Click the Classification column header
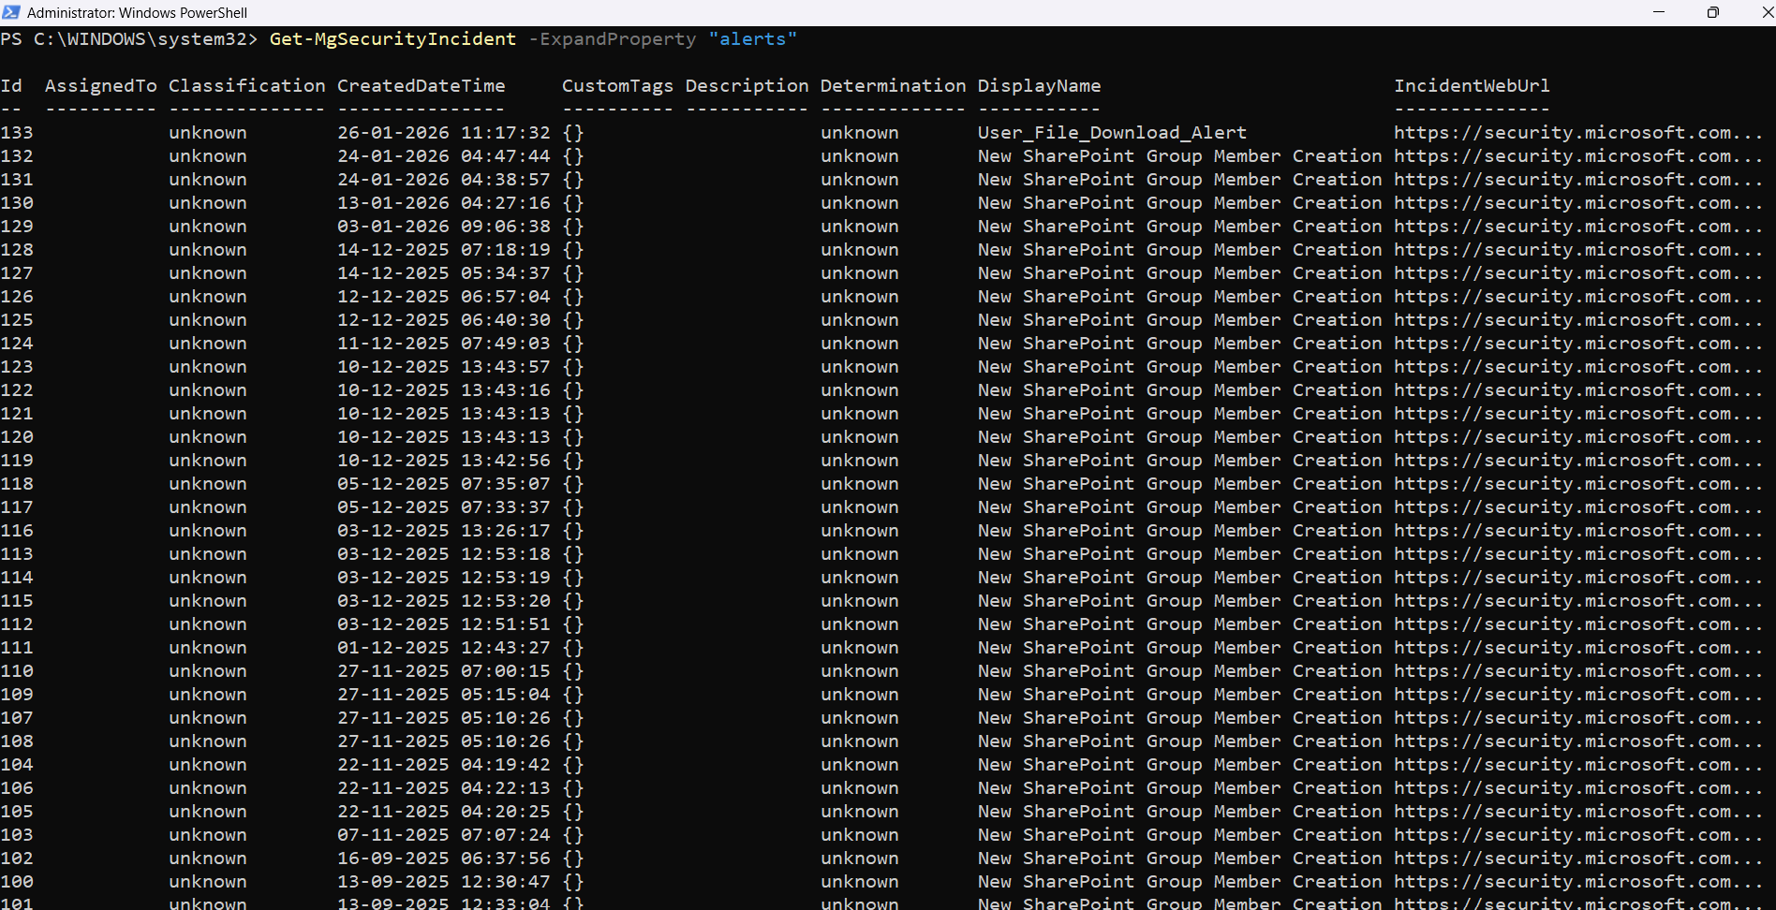The height and width of the screenshot is (910, 1776). 246,86
